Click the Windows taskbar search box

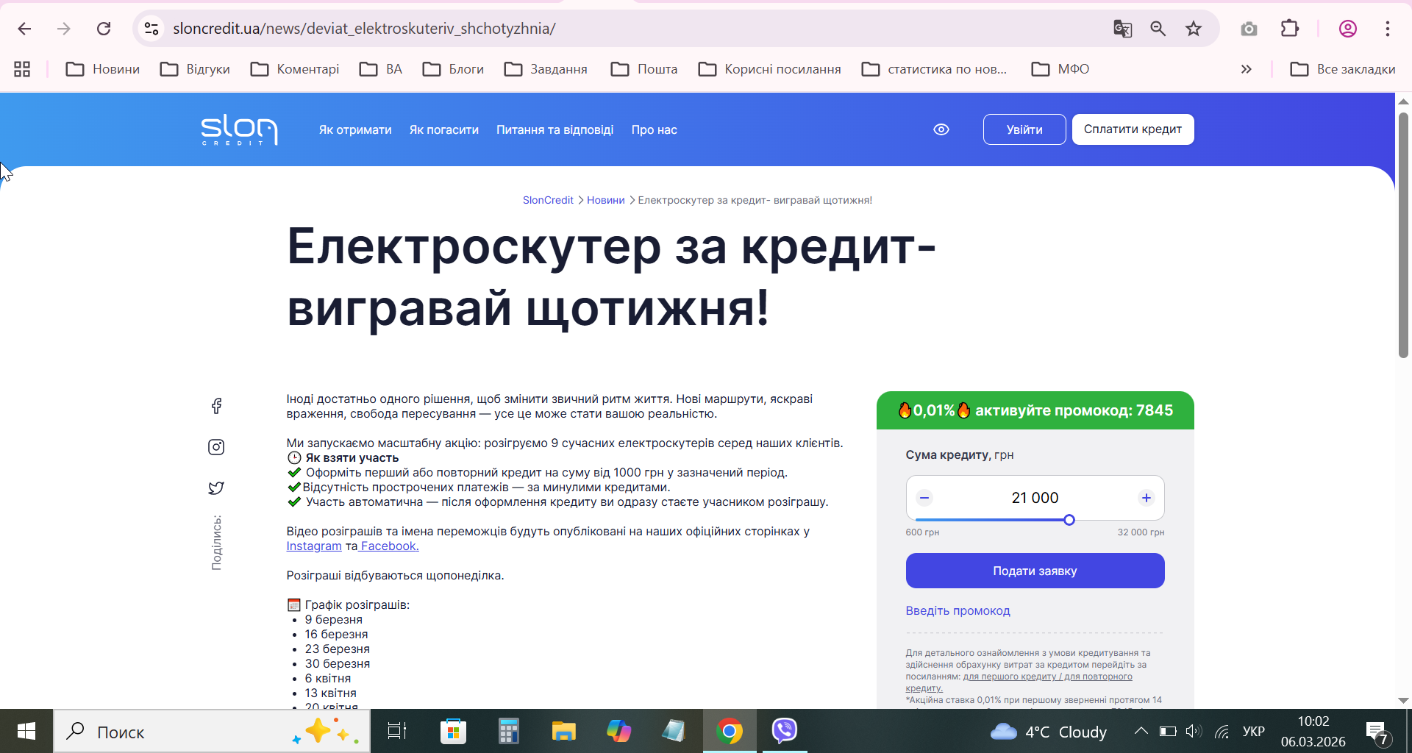pos(212,731)
